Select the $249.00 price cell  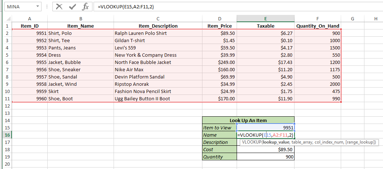pyautogui.click(x=220, y=62)
